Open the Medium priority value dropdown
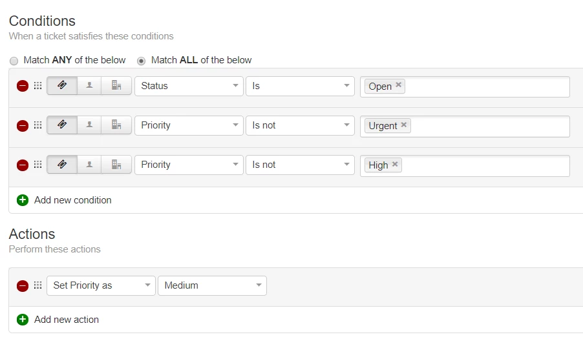Image resolution: width=583 pixels, height=339 pixels. [212, 285]
